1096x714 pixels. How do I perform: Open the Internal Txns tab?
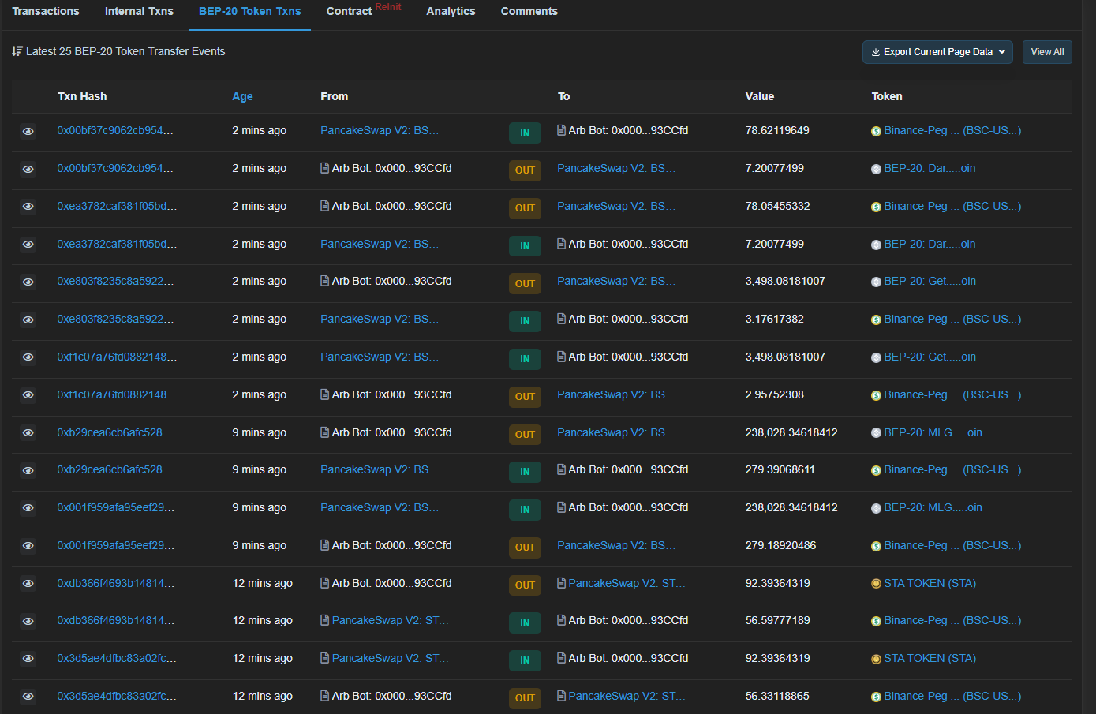click(x=139, y=11)
